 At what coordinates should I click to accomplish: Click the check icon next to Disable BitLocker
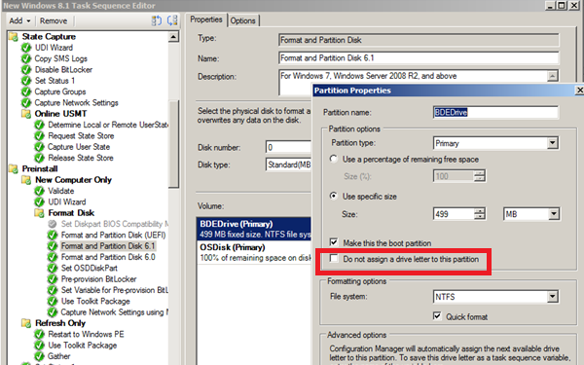point(26,70)
